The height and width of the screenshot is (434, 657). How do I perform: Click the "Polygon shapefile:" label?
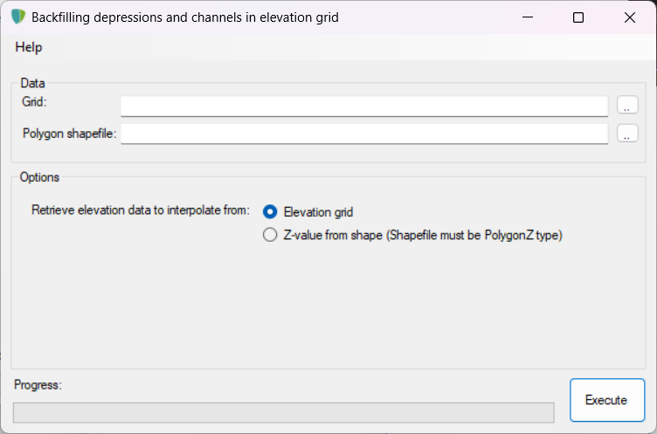point(70,134)
